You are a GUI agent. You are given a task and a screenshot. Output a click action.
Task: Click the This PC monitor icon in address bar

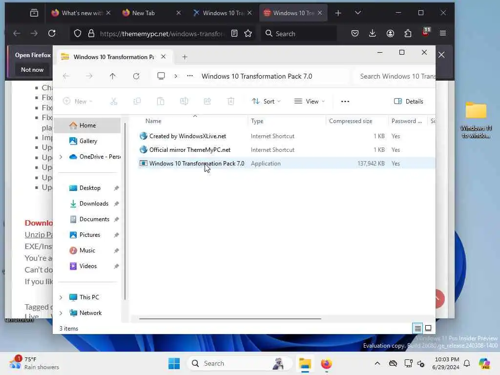pos(161,76)
